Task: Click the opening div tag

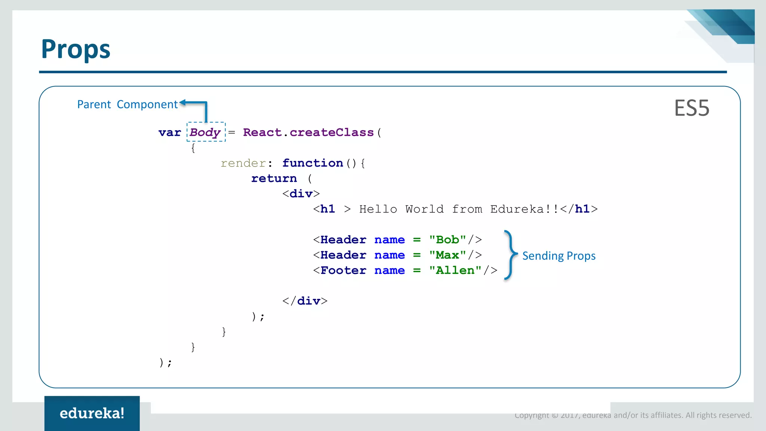Action: pos(301,194)
